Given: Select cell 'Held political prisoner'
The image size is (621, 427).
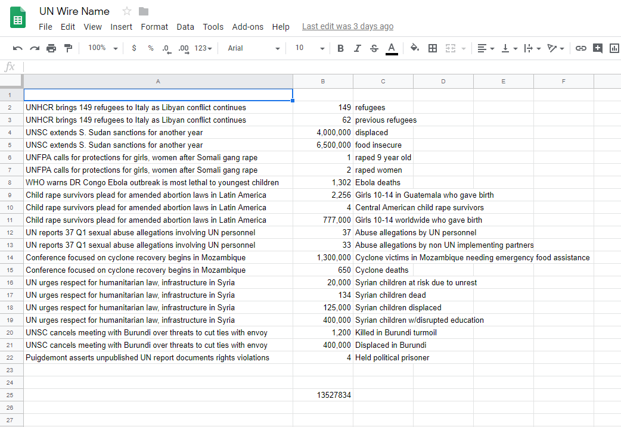Looking at the screenshot, I should (383, 358).
